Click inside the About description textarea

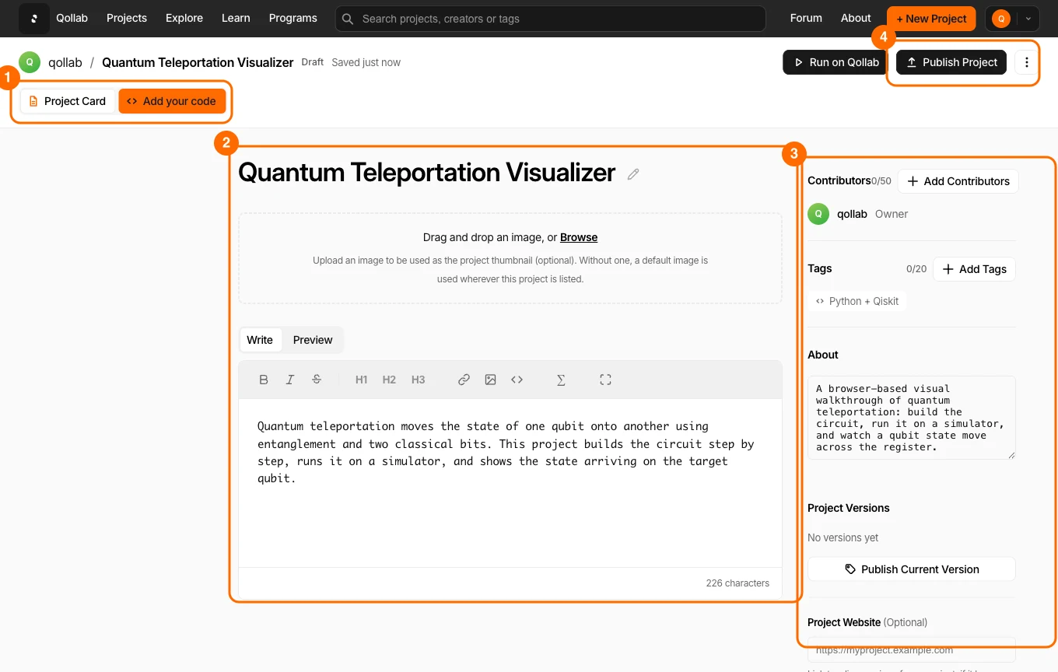(x=912, y=418)
